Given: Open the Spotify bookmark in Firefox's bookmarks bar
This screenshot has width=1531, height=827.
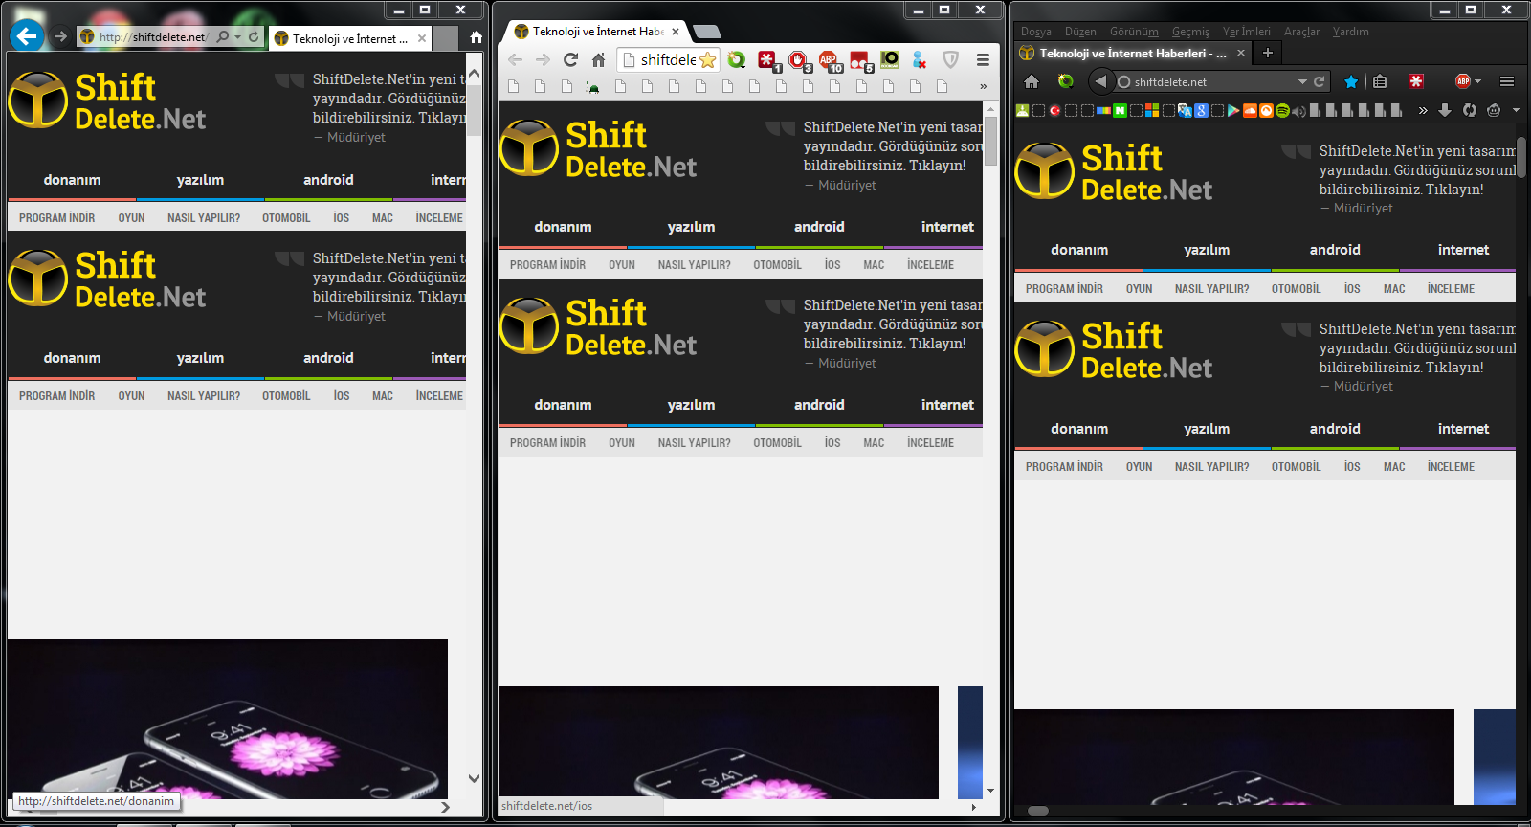Looking at the screenshot, I should coord(1282,110).
